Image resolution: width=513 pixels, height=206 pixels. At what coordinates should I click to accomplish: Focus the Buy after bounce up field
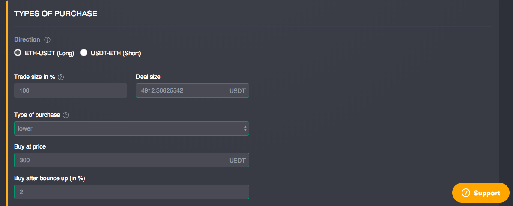(132, 192)
